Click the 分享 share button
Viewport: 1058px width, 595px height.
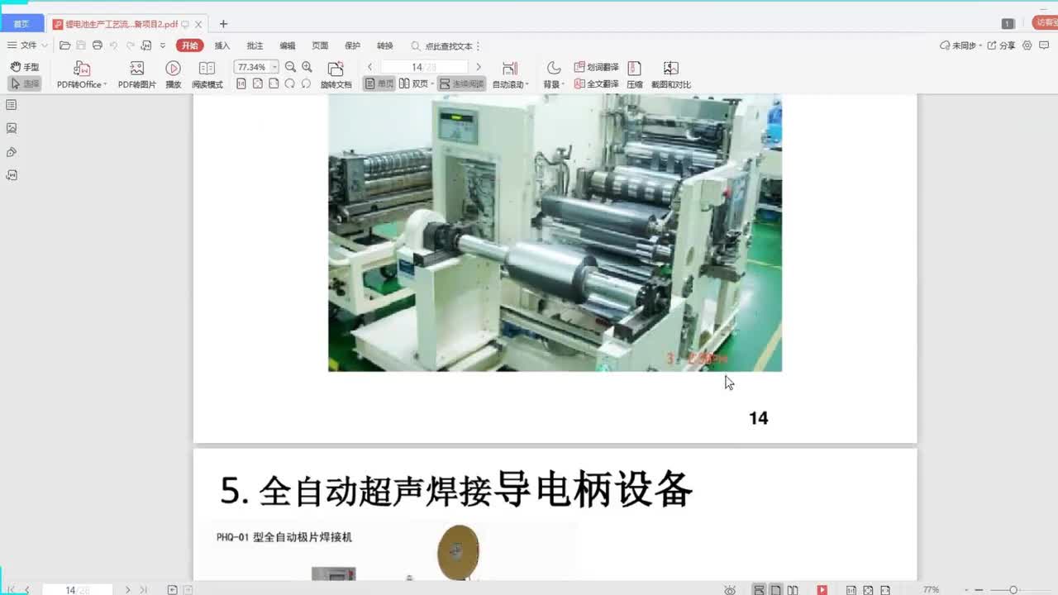(x=1002, y=45)
